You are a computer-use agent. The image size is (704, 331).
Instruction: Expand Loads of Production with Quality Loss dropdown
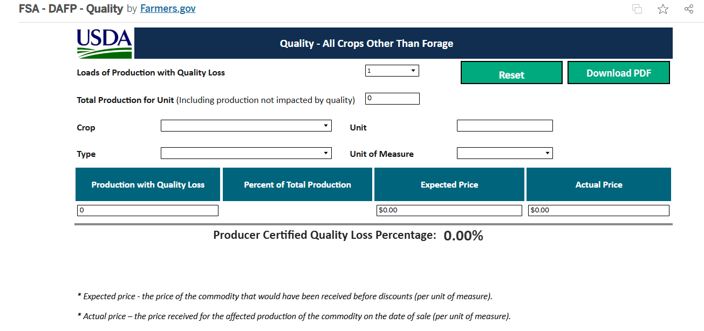point(392,71)
